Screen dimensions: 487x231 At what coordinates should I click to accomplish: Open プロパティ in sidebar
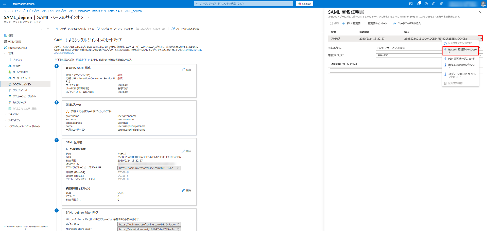point(17,60)
